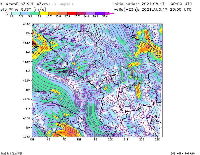Select the orange legend swatch (10.7–13.8)
The width and height of the screenshot is (200, 155).
coord(53,13)
